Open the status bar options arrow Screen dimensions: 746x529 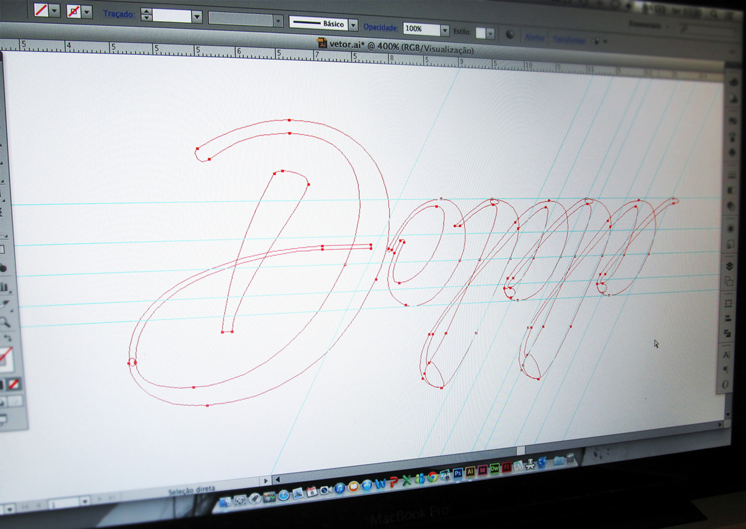[266, 481]
